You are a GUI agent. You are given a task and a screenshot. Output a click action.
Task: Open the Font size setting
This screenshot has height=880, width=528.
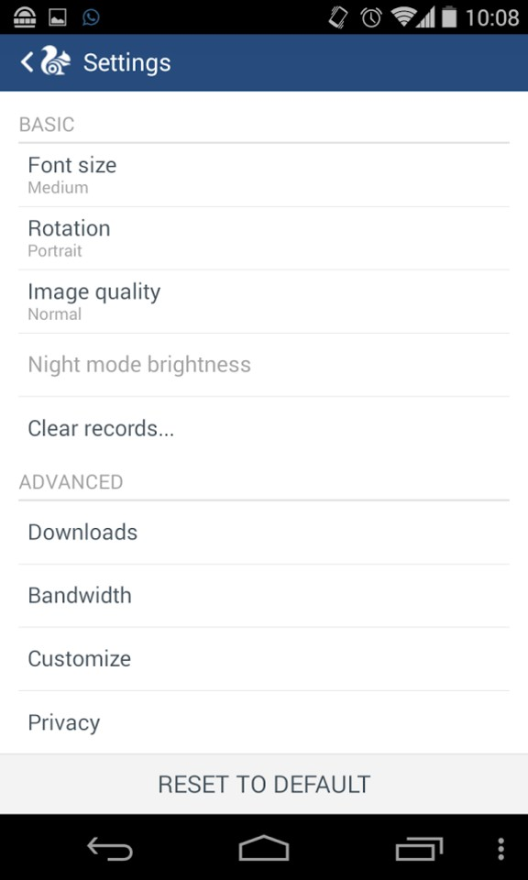pyautogui.click(x=264, y=175)
